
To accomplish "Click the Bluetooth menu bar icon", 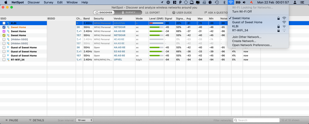I will pos(224,2).
